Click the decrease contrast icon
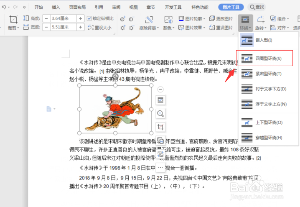This screenshot has width=300, height=207. coord(132,19)
